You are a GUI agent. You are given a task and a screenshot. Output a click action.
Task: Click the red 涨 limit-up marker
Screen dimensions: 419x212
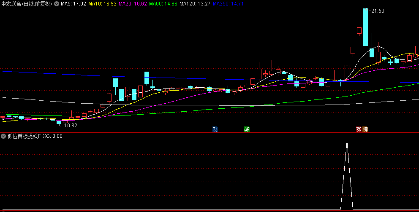[x=359, y=129]
